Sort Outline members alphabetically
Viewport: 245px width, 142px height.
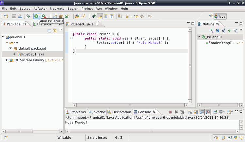click(x=211, y=31)
